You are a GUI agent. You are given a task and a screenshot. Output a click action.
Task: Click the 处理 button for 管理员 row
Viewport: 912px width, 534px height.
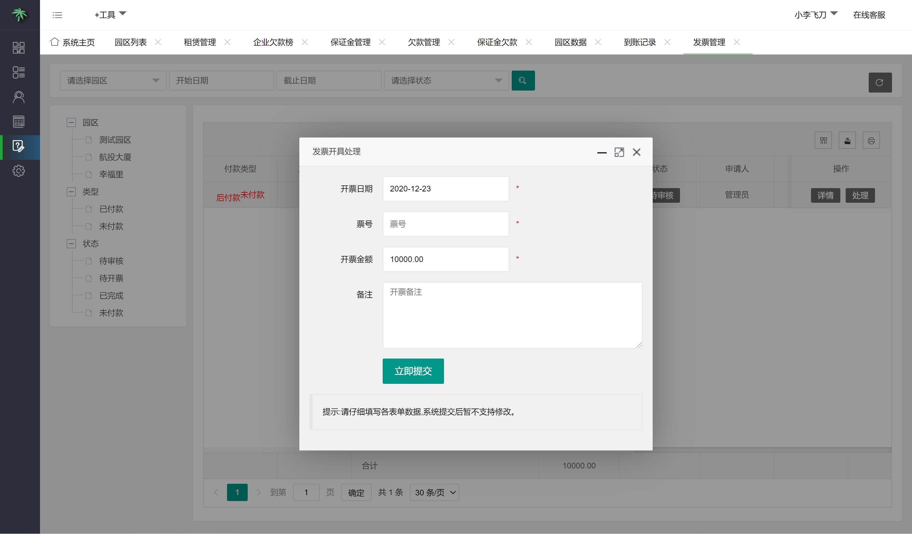860,195
